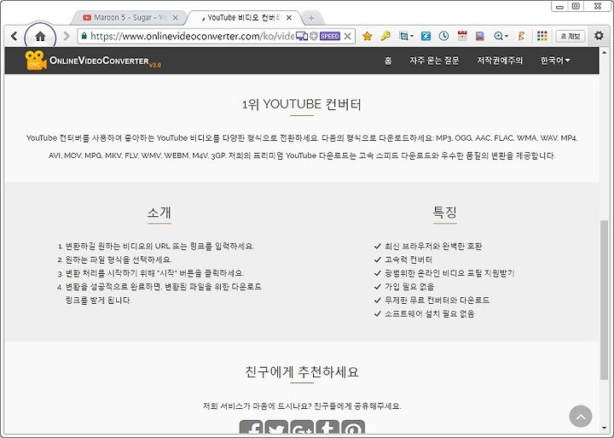The height and width of the screenshot is (438, 614).
Task: Click the purple save disk toolbar icon
Action: [479, 36]
